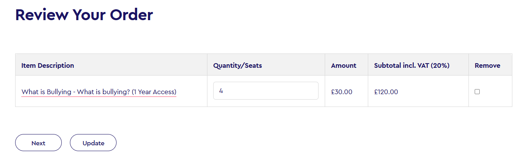Open the What is Bullying item link

(x=99, y=92)
